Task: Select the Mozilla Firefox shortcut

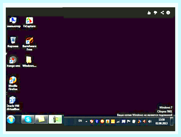Action: [13, 83]
